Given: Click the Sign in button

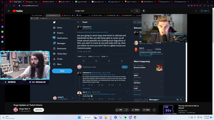Looking at the screenshot, I should 205,11.
